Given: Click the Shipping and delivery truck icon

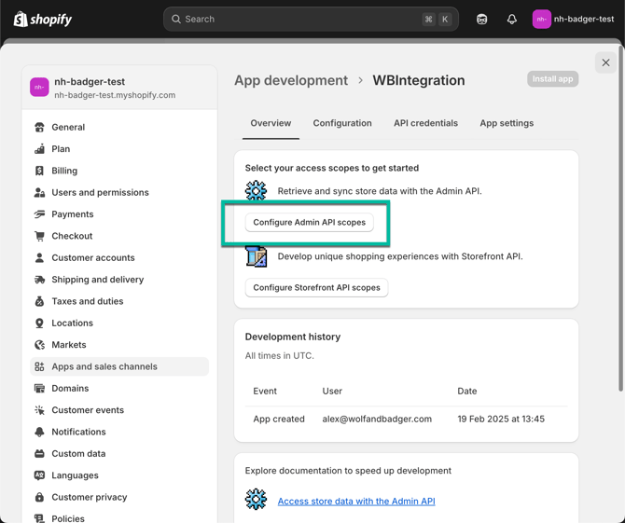Looking at the screenshot, I should tap(39, 280).
